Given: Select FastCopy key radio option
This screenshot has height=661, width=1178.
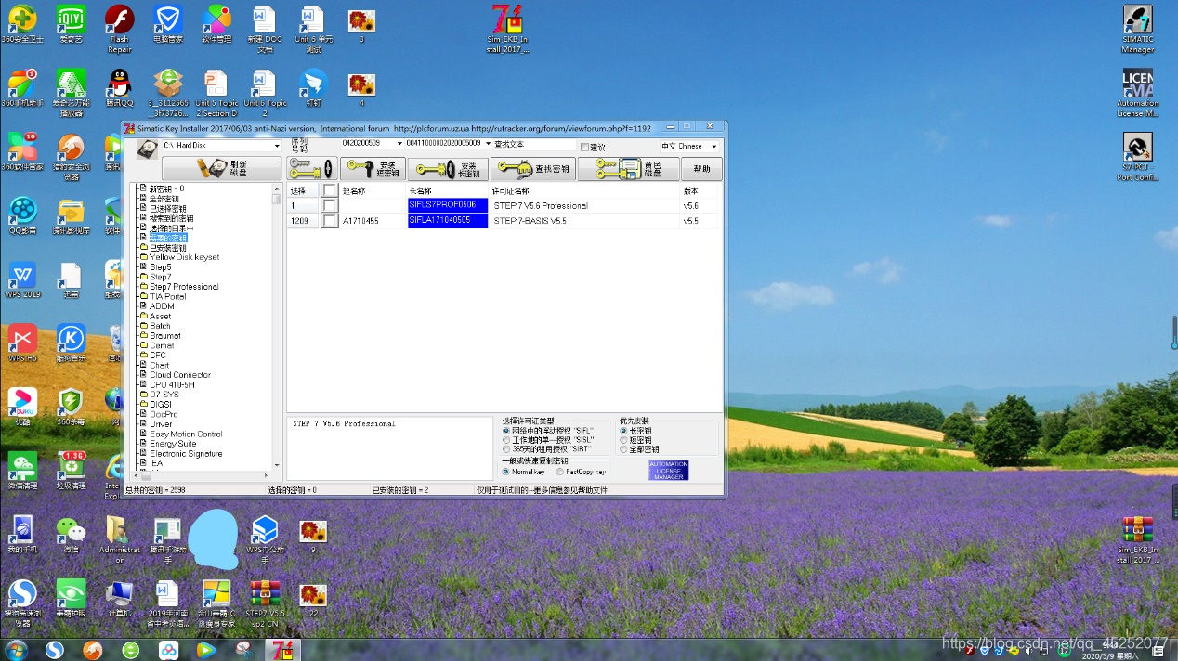Looking at the screenshot, I should (559, 472).
